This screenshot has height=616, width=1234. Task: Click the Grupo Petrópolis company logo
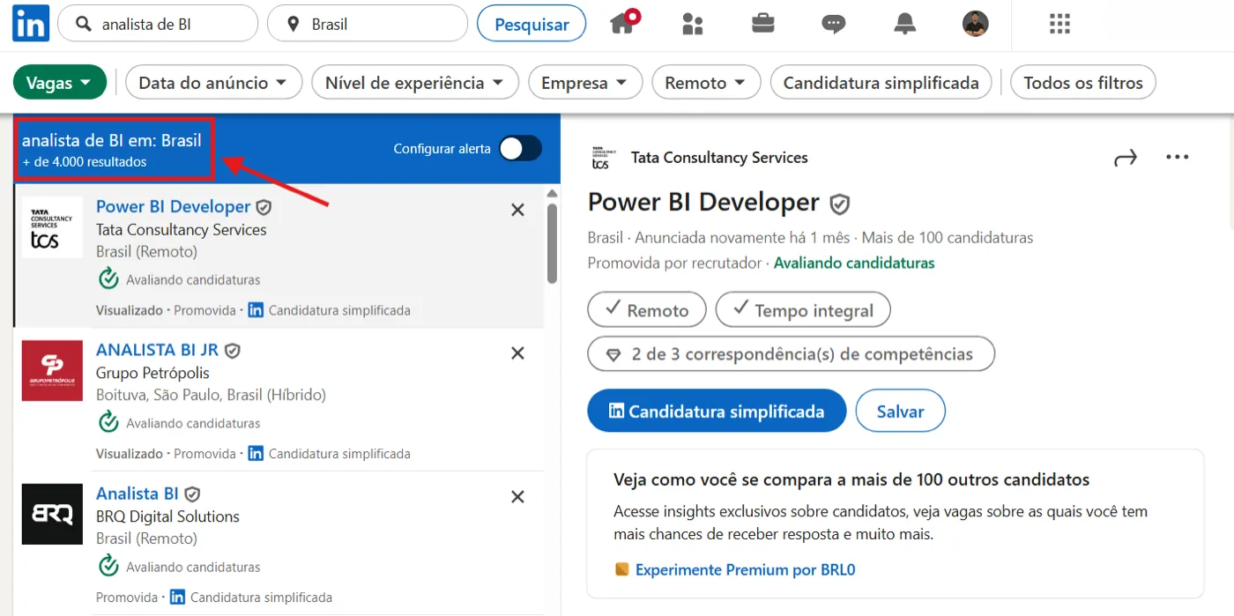point(52,371)
